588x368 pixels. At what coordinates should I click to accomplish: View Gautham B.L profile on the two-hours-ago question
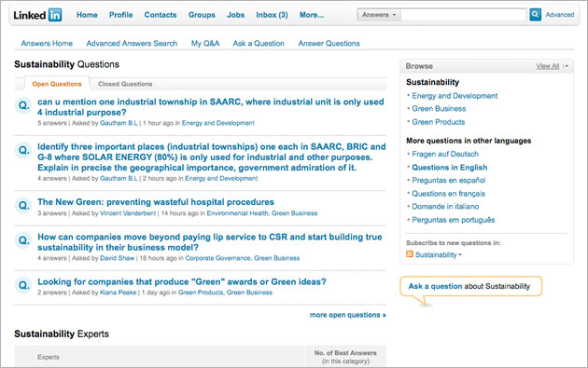click(x=119, y=179)
